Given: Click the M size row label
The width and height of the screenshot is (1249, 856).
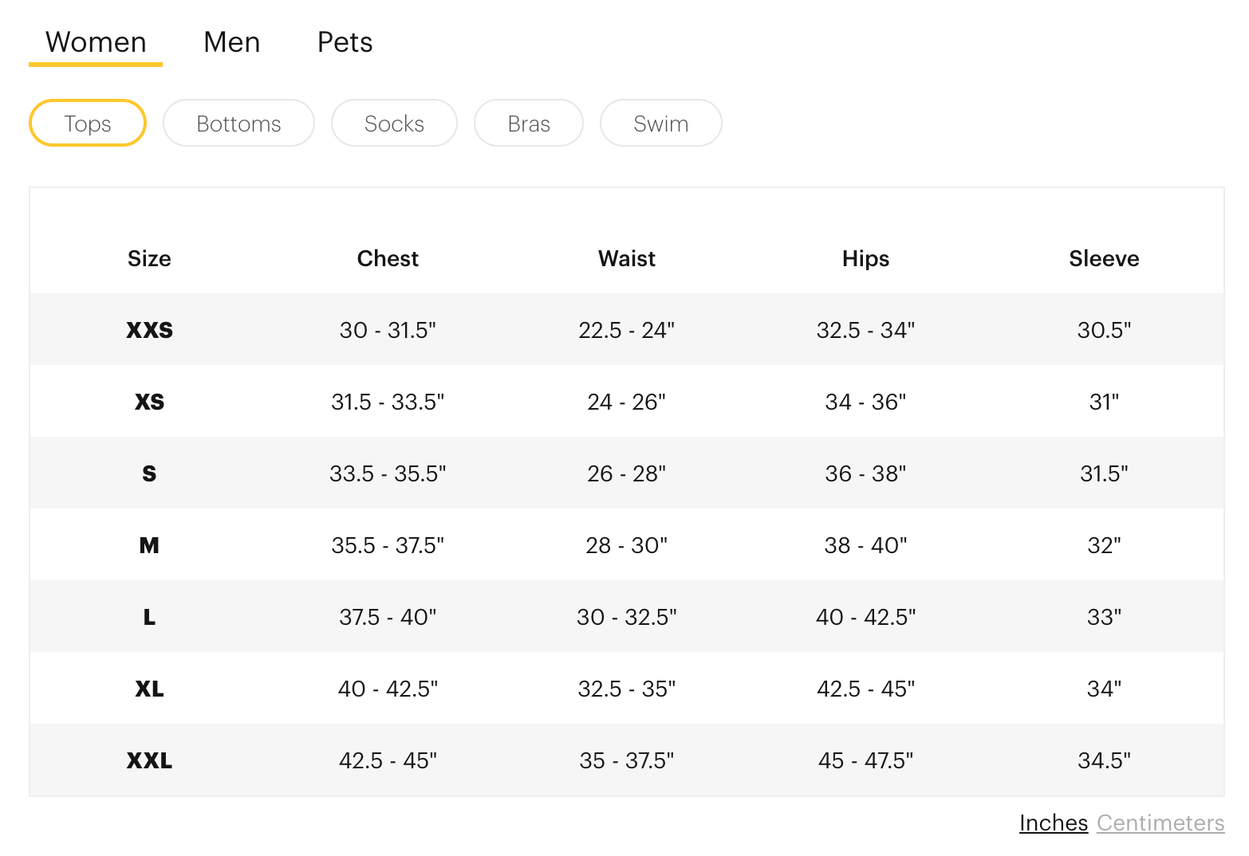Looking at the screenshot, I should click(149, 545).
